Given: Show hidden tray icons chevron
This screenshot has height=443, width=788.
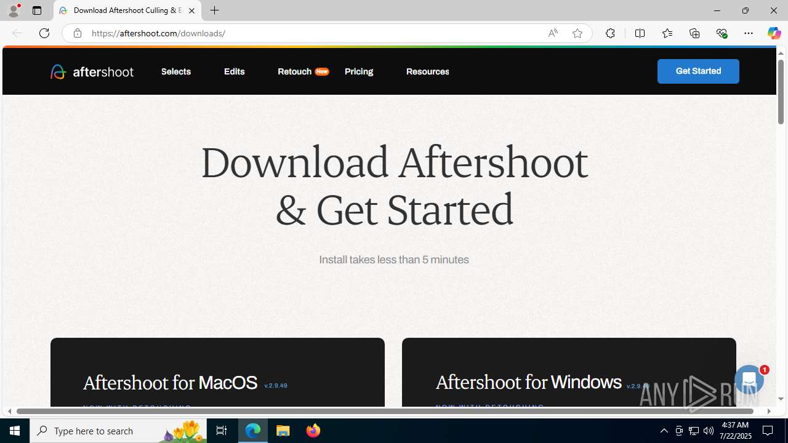Looking at the screenshot, I should coord(664,431).
